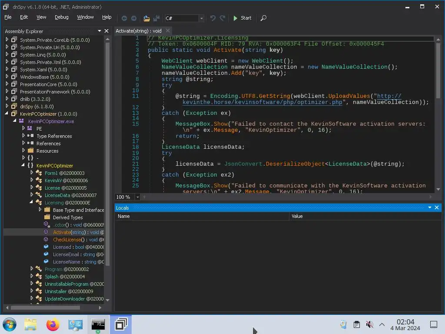
Task: Click the Program class icon
Action: 39,269
